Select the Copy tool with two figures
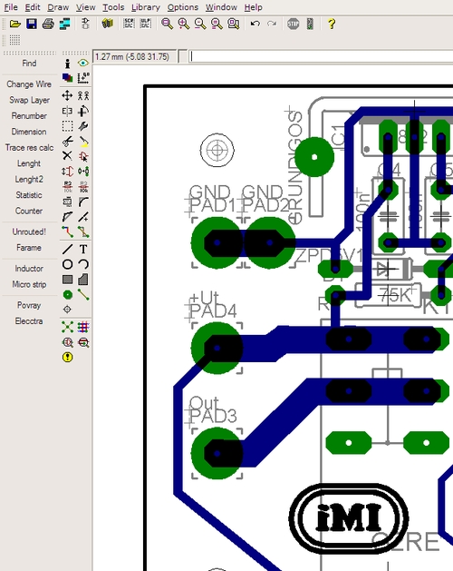The image size is (453, 571). point(83,96)
